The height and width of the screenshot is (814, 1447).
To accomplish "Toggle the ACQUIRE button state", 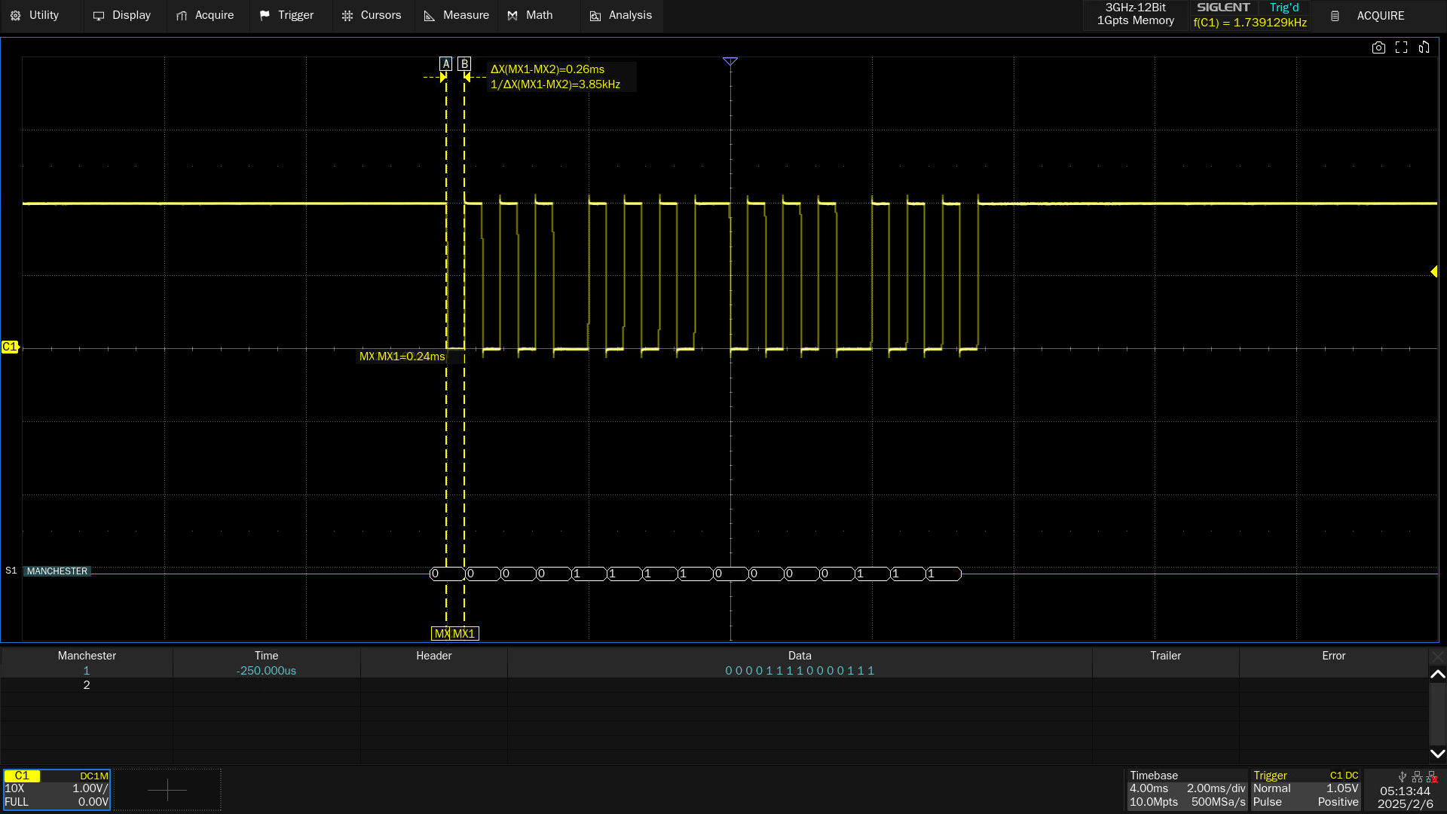I will pyautogui.click(x=1381, y=15).
